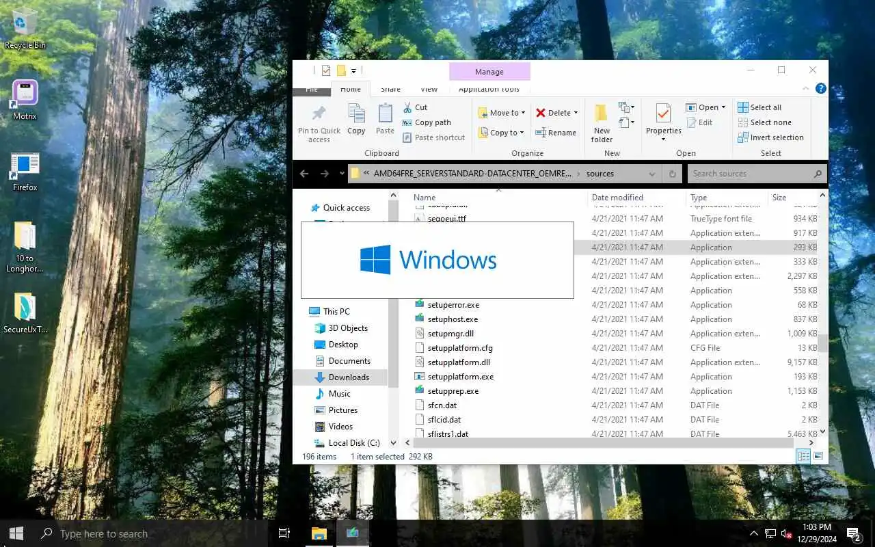Open the Start menu on the taskbar
Screen dimensions: 875x547
tap(16, 533)
